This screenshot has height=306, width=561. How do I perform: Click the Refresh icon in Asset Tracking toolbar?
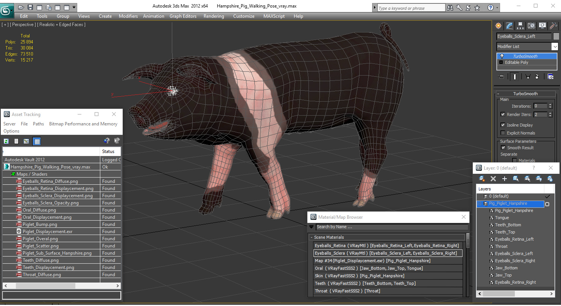point(6,141)
